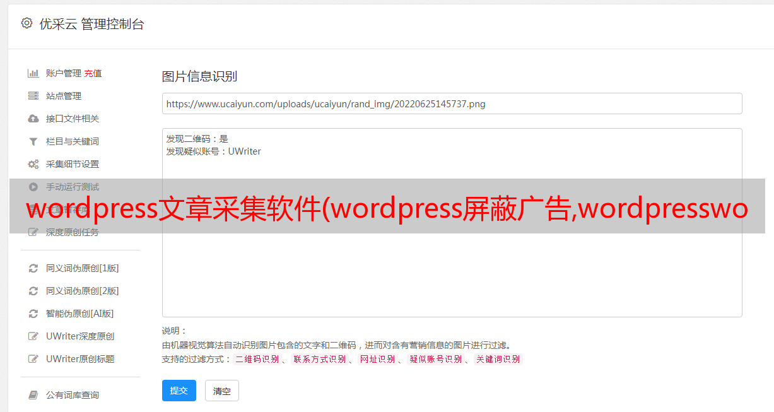Click the 说明： label
Image resolution: width=774 pixels, height=412 pixels.
point(175,331)
